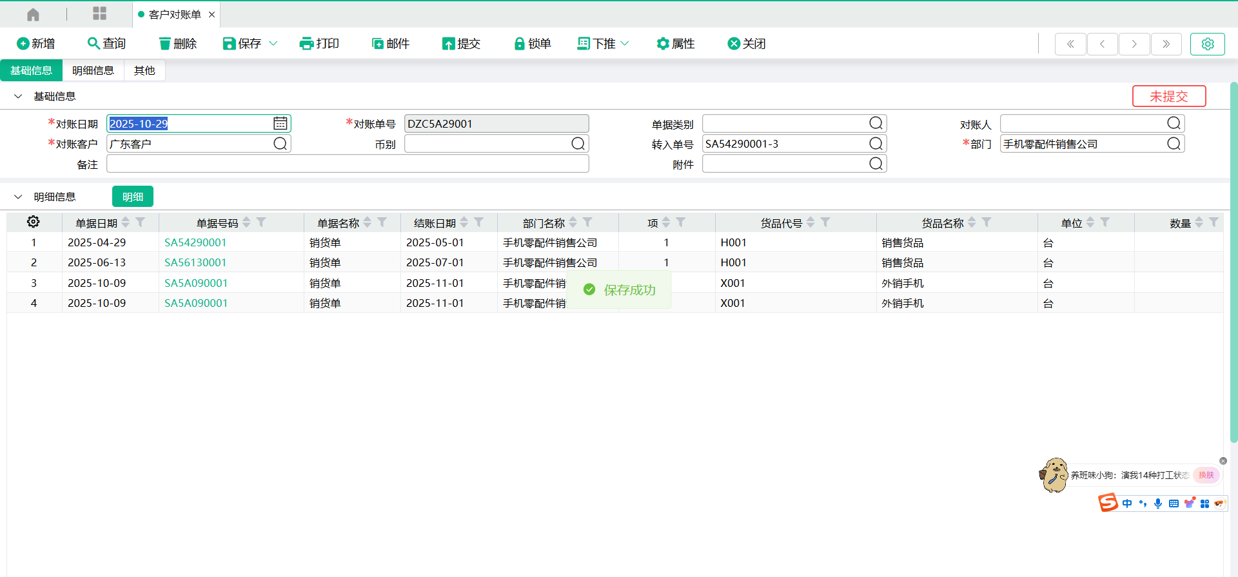Switch to the 明细信息 tab
The height and width of the screenshot is (577, 1238).
tap(93, 70)
